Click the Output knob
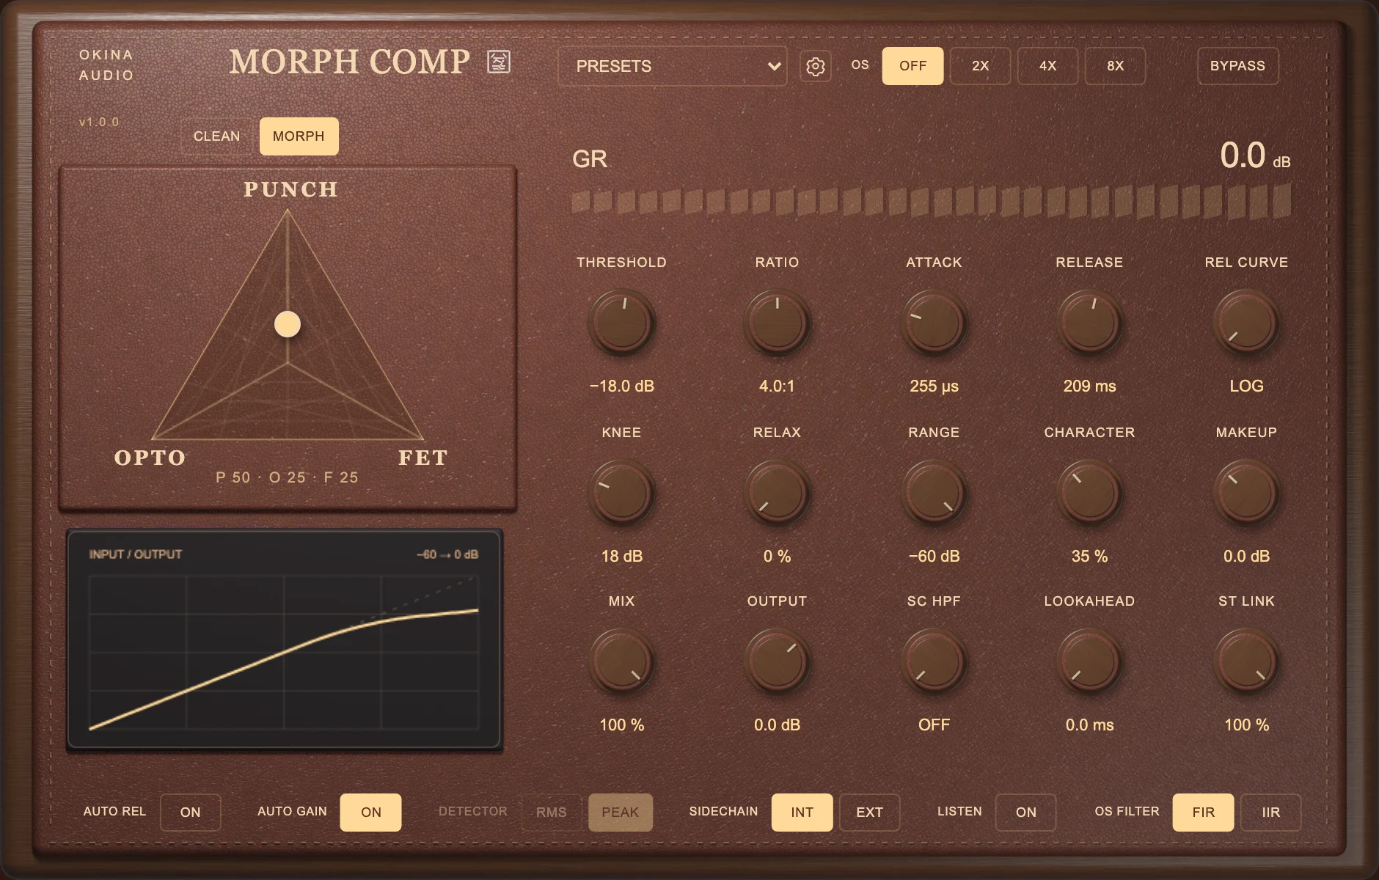The width and height of the screenshot is (1379, 880). [777, 661]
